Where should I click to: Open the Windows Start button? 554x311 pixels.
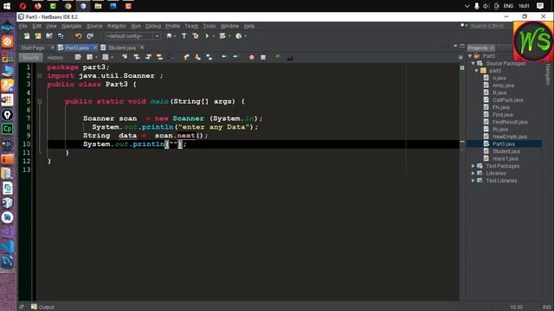(x=7, y=6)
